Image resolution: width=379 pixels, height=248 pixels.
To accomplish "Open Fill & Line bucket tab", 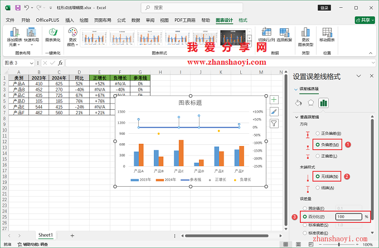I will 298,103.
